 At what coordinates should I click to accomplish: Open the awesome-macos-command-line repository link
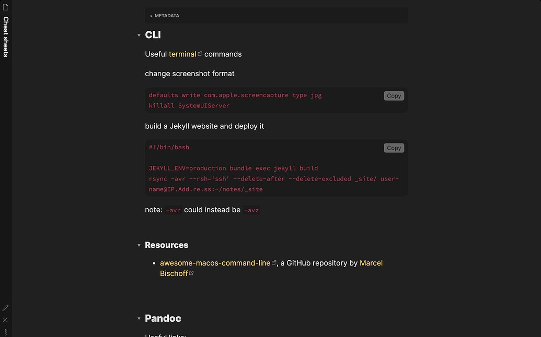216,263
